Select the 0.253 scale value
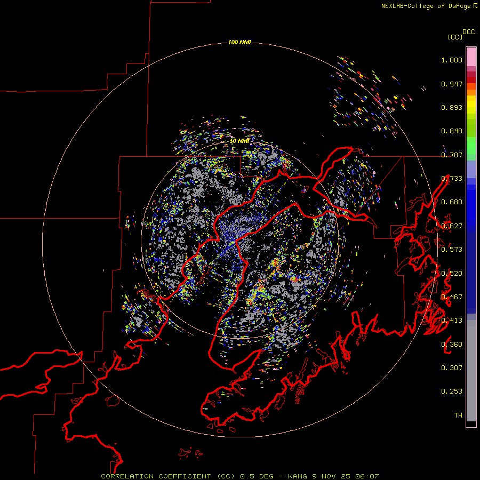This screenshot has width=480, height=480. coord(452,391)
